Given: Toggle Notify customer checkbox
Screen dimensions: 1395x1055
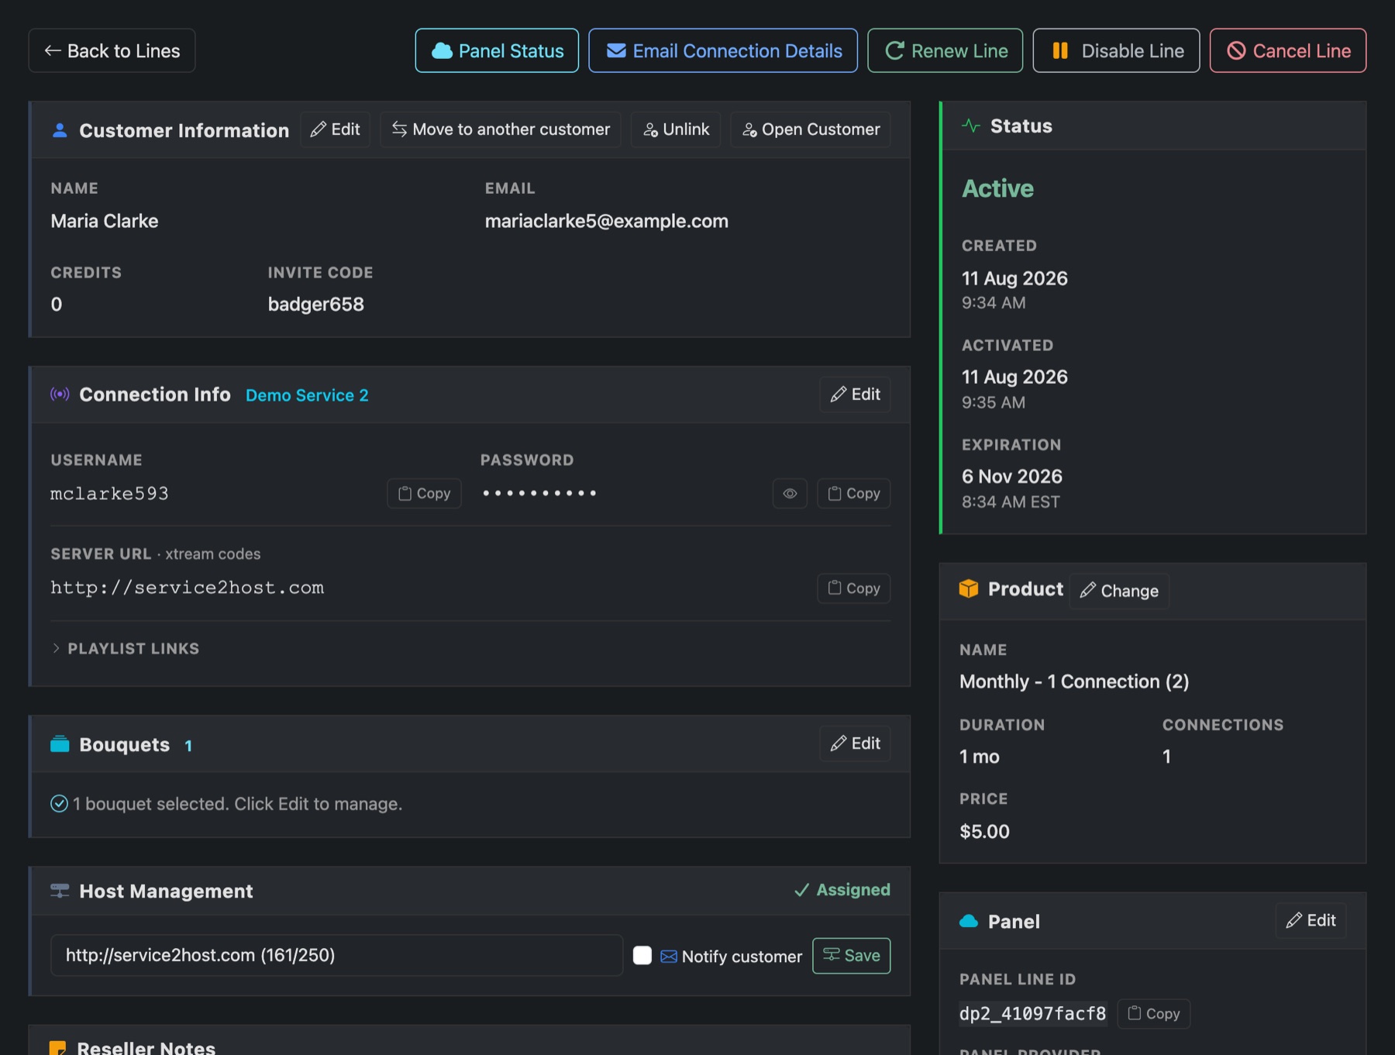Looking at the screenshot, I should 642,956.
